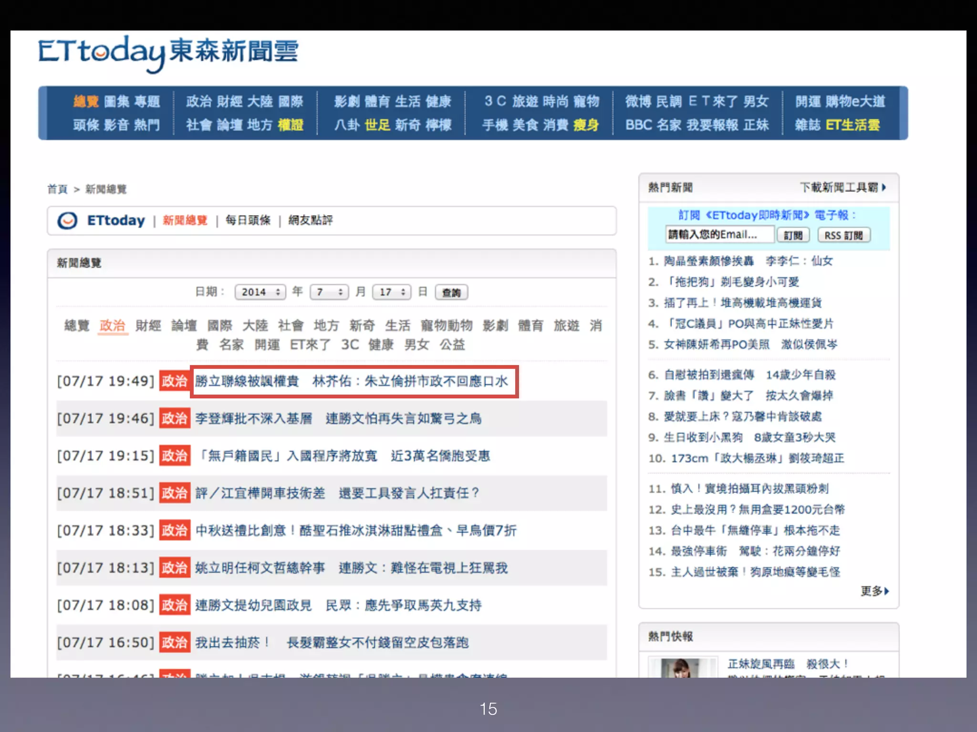Click the red 政治 tag on the 18:51 story

[175, 493]
